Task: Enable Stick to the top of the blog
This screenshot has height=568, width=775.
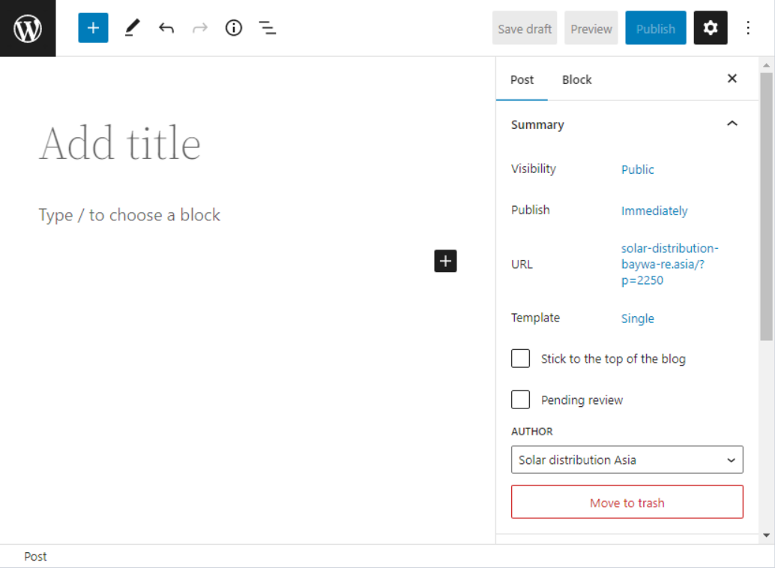Action: click(x=521, y=359)
